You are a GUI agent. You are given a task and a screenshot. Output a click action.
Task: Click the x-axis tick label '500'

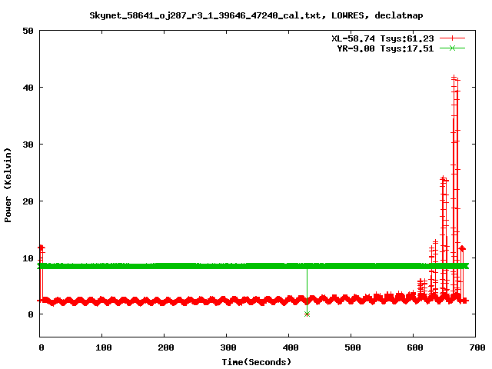point(353,347)
